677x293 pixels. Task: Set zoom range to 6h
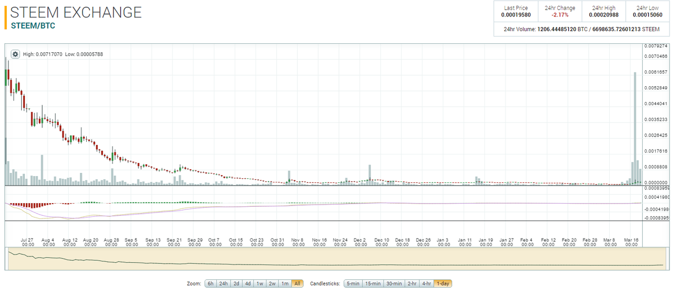click(x=211, y=283)
